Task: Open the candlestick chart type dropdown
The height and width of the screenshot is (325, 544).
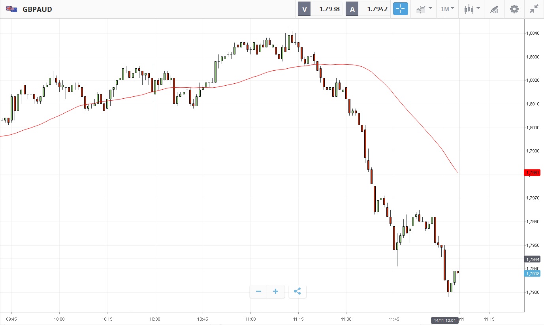Action: pyautogui.click(x=472, y=9)
